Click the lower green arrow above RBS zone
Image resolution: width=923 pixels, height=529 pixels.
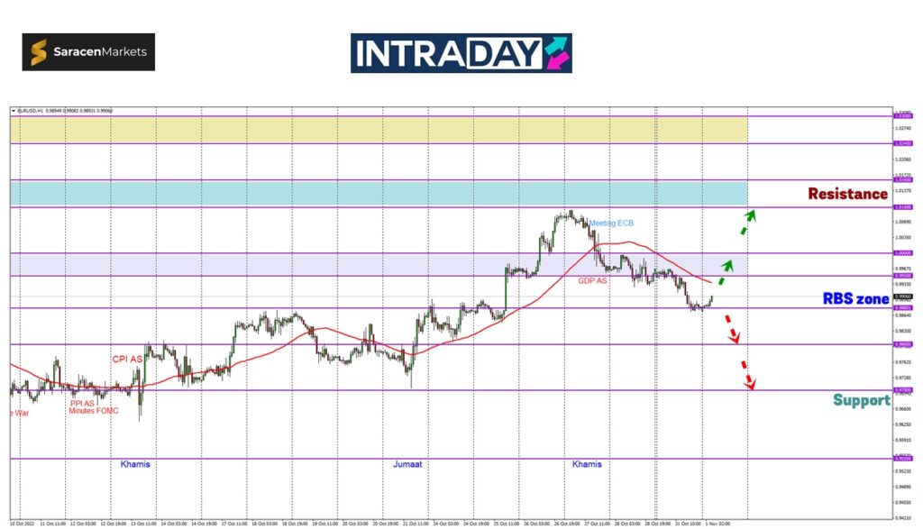726,268
